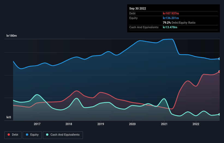
Task: Click the 2019 x-axis label
Action: [x=101, y=124]
